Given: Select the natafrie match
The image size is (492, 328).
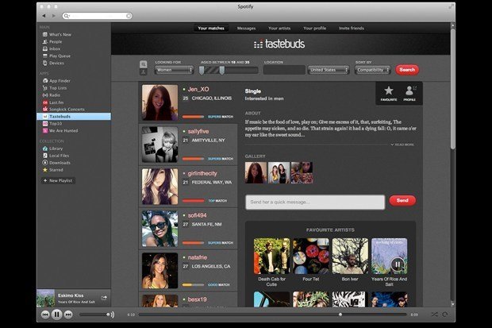Looking at the screenshot, I should pos(188,271).
